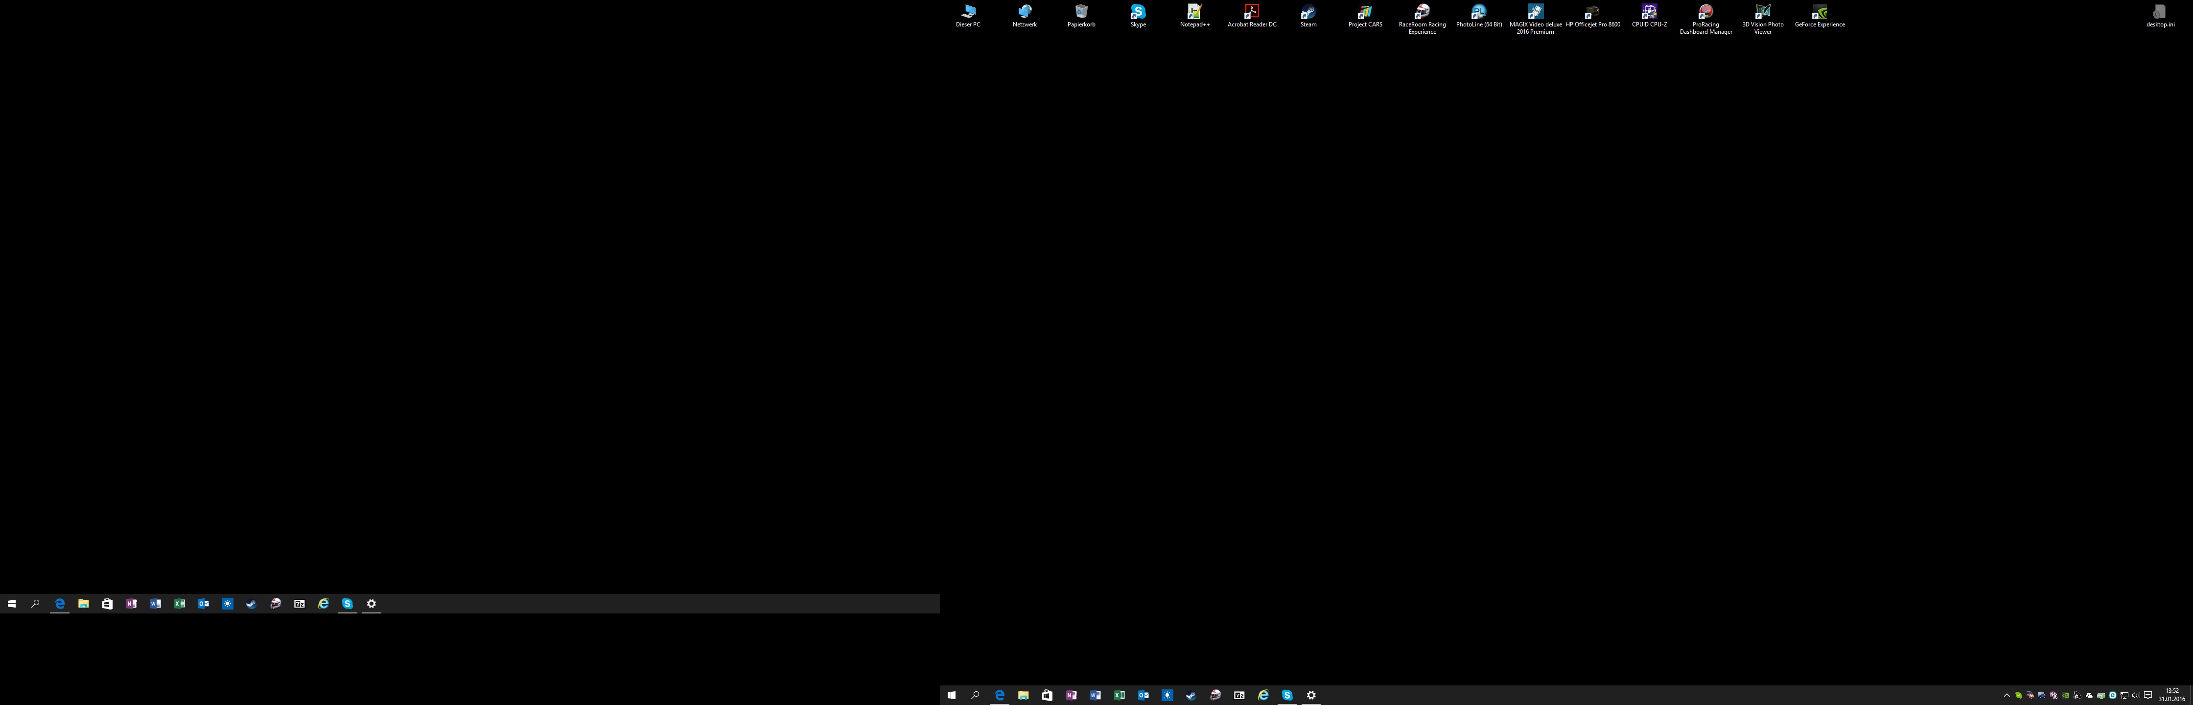The height and width of the screenshot is (705, 2193).
Task: Click the NVIDIA icon in system tray
Action: [x=2065, y=696]
